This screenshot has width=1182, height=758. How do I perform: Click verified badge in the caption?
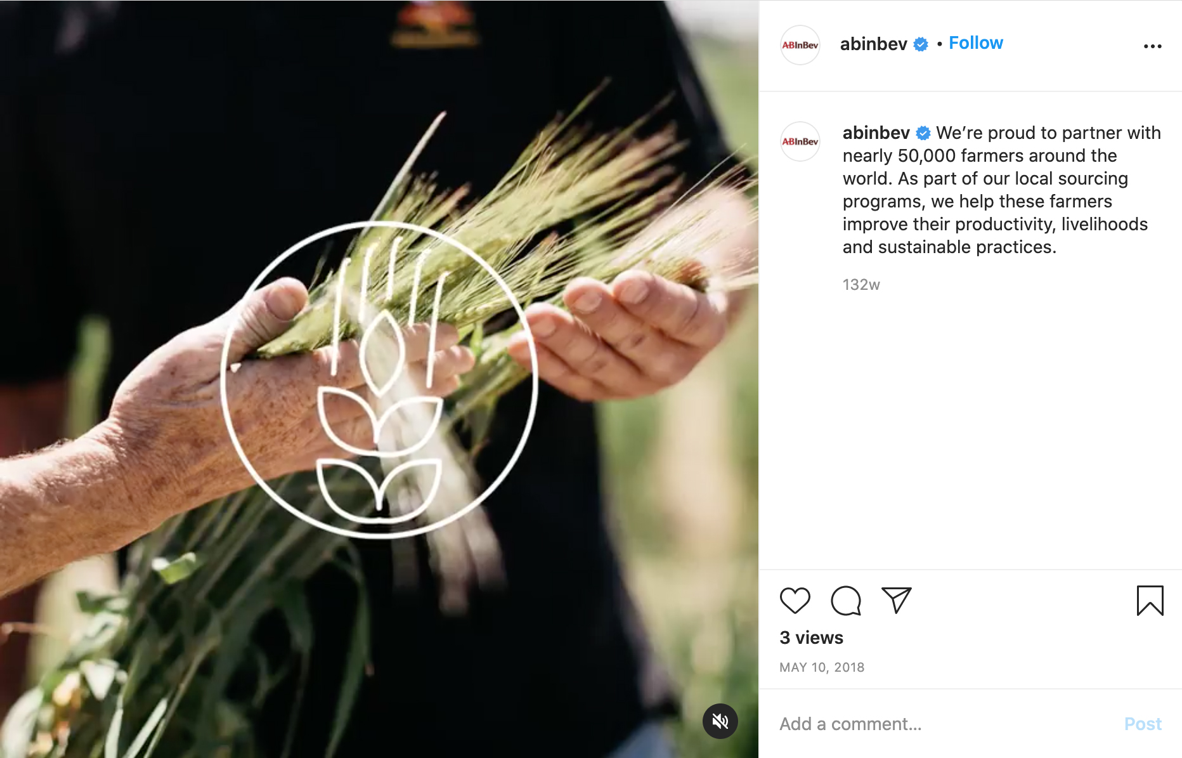click(x=923, y=133)
